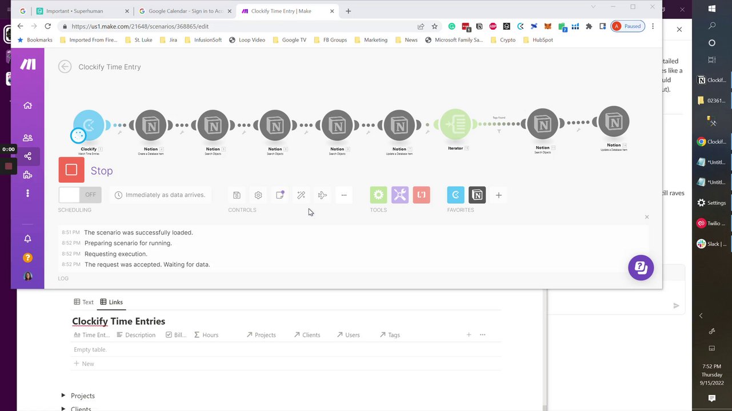Open the Iterator module

coord(455,124)
